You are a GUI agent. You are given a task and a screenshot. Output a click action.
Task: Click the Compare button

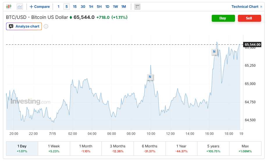click(x=40, y=7)
